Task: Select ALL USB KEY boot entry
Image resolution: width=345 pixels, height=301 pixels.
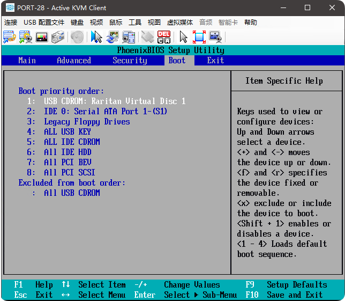Action: point(67,132)
